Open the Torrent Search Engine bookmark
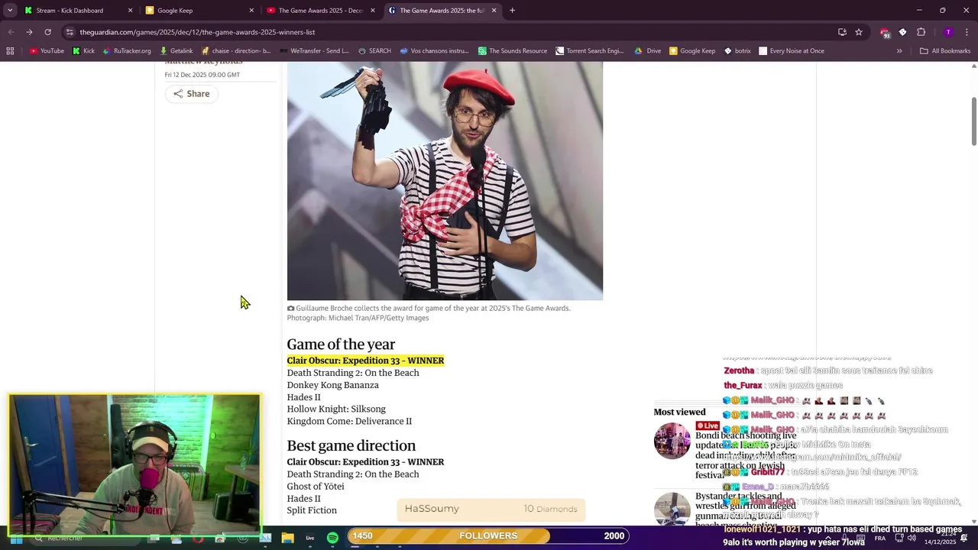Viewport: 978px width, 550px height. click(590, 51)
